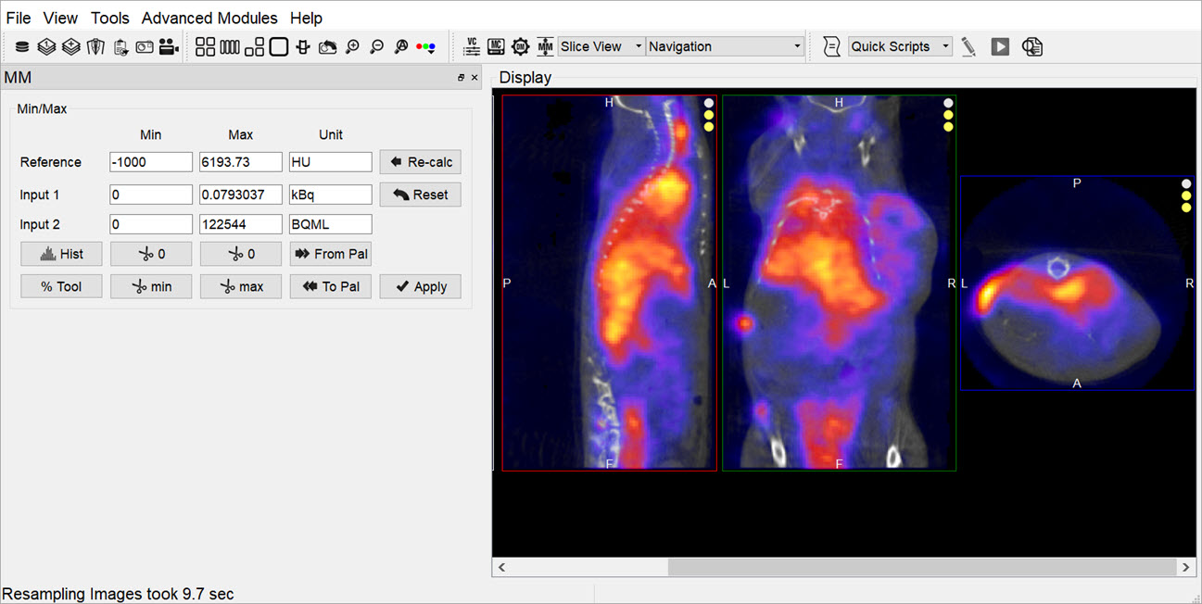Click the video camera record icon
The image size is (1202, 604).
pyautogui.click(x=169, y=46)
